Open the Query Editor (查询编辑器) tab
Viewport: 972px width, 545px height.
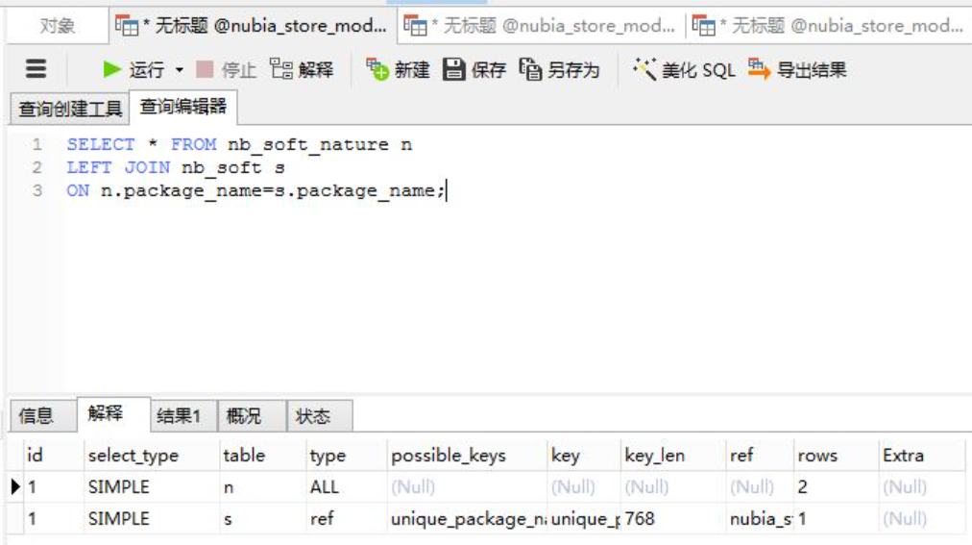(x=182, y=107)
